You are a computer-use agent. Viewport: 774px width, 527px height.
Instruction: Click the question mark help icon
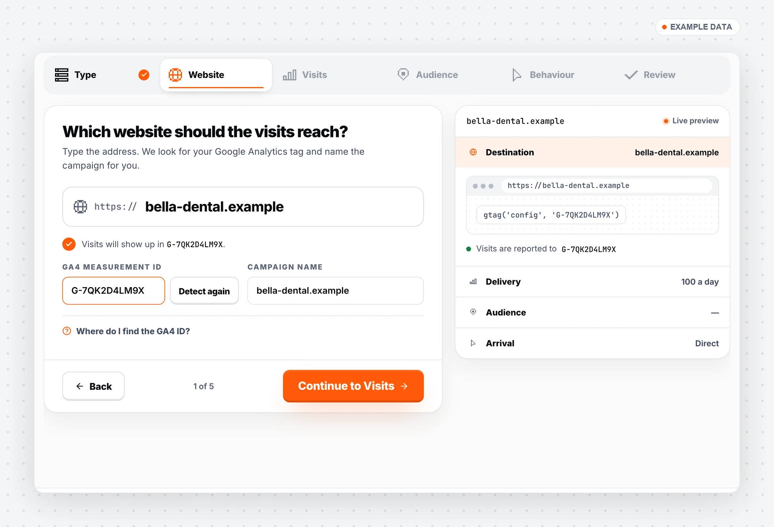pos(67,331)
